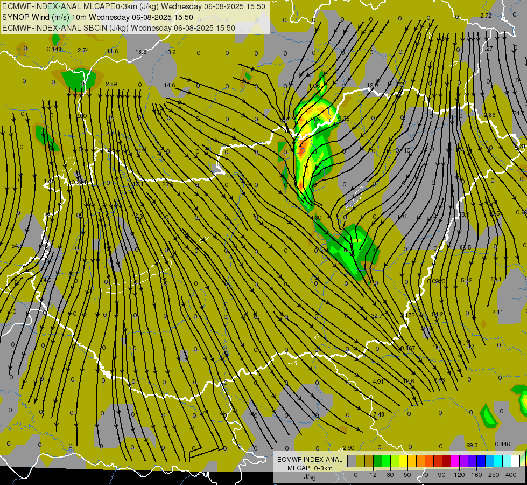The image size is (527, 485).
Task: Click the map value 51.2
Action: point(467,280)
